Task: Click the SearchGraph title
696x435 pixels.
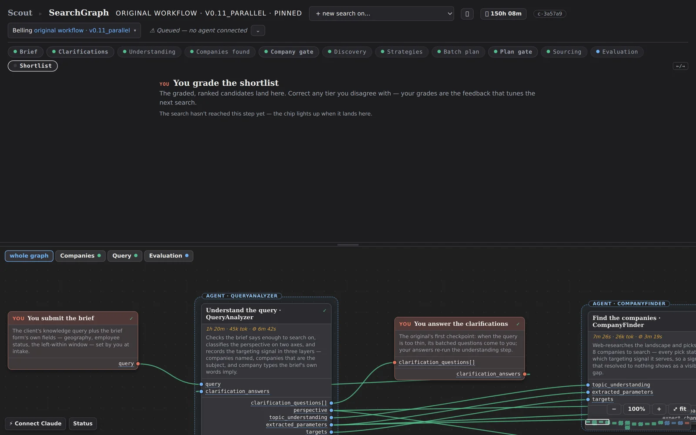Action: (79, 13)
